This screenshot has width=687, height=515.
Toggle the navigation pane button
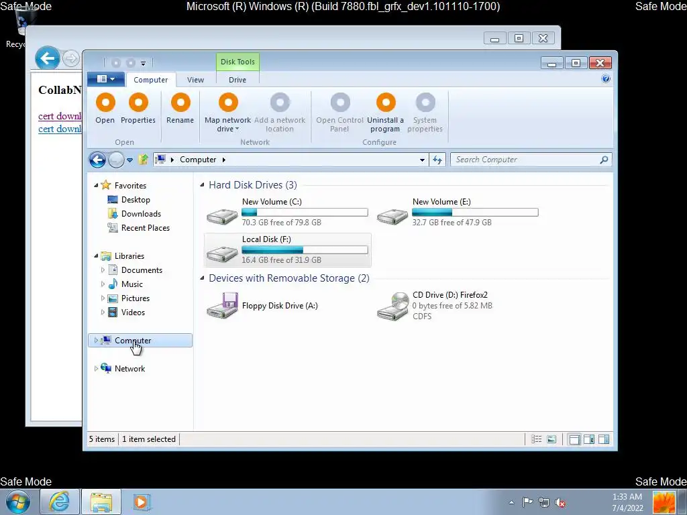574,439
